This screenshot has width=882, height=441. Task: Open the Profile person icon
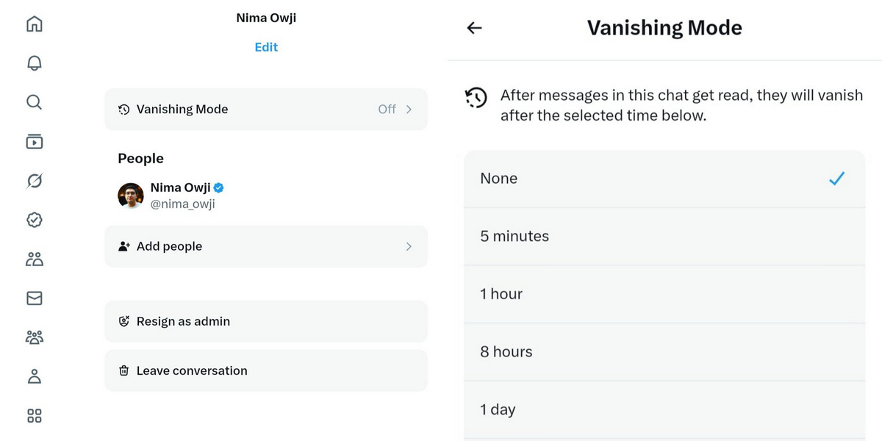(34, 376)
